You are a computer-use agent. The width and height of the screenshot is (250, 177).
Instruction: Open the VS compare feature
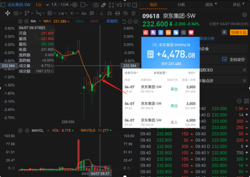point(119,5)
